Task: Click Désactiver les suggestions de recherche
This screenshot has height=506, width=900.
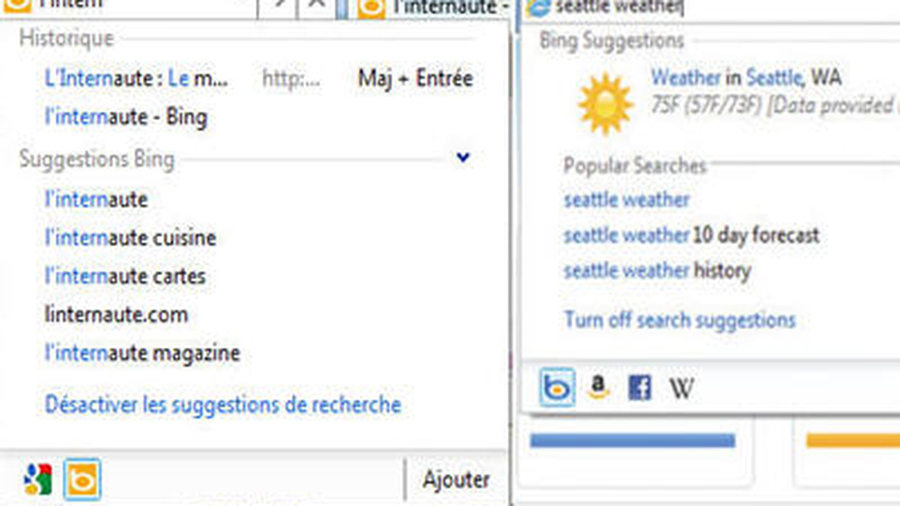Action: point(223,405)
